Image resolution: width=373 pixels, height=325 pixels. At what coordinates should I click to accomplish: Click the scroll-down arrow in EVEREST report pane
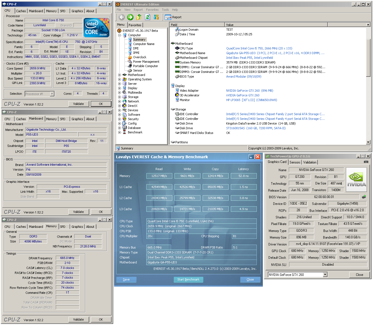coord(368,142)
